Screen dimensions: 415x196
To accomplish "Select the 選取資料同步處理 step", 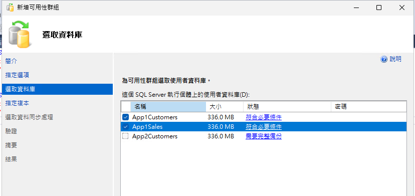I will (x=29, y=117).
